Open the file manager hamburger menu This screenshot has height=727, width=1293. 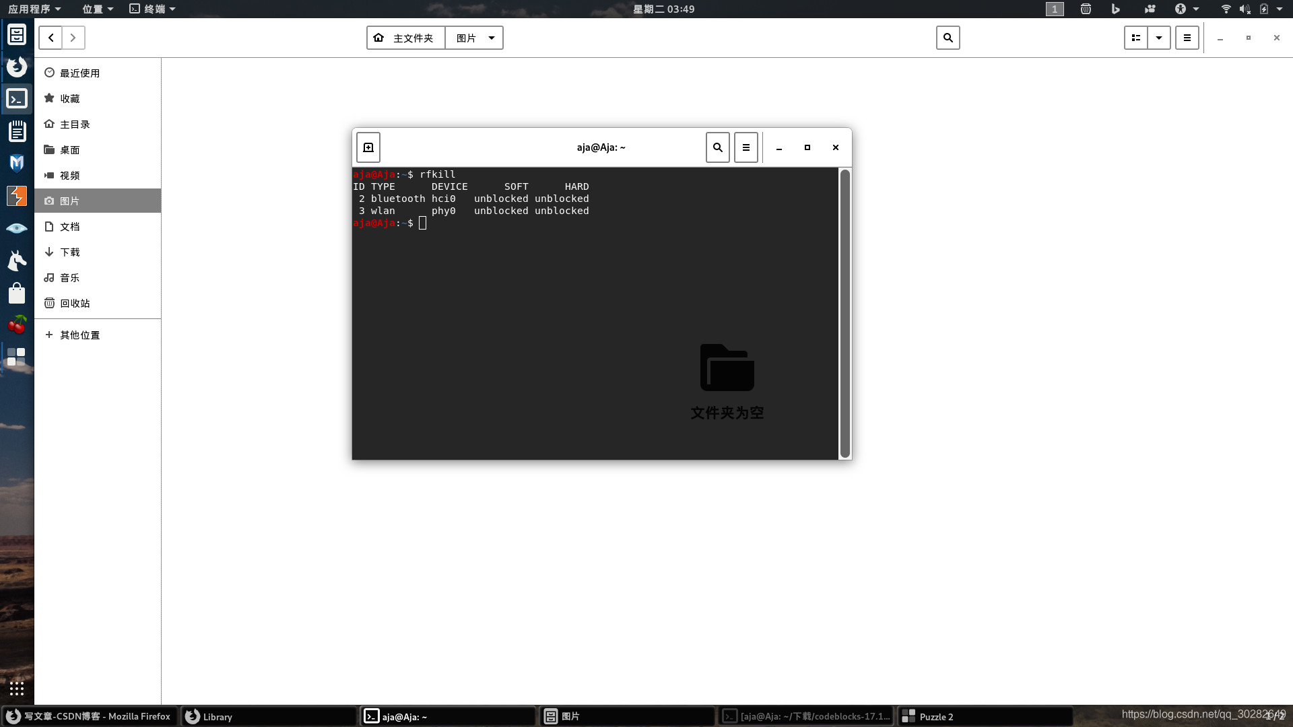1187,38
